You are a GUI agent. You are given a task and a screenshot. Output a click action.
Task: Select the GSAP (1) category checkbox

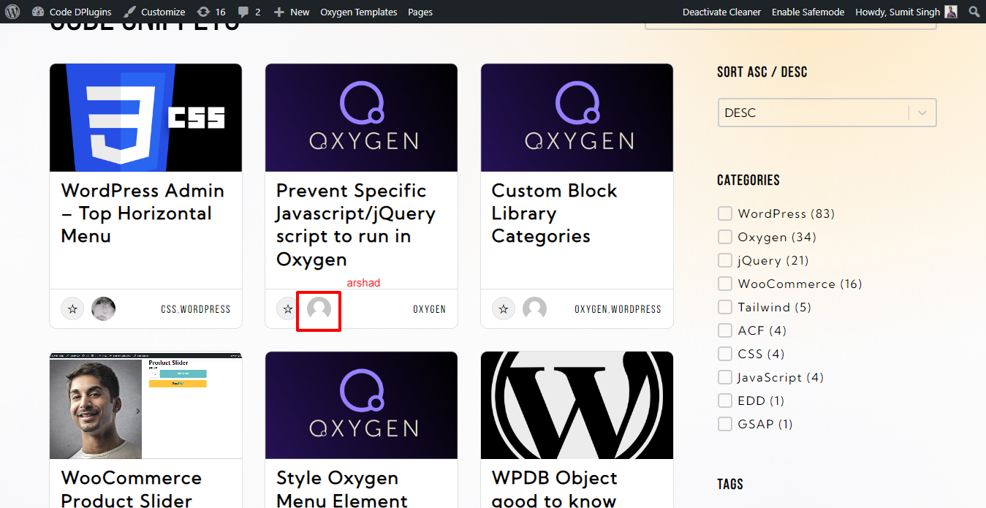point(724,424)
